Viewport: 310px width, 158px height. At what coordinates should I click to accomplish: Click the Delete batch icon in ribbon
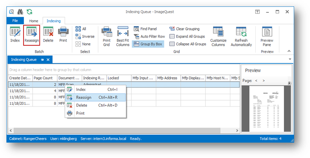[x=48, y=35]
